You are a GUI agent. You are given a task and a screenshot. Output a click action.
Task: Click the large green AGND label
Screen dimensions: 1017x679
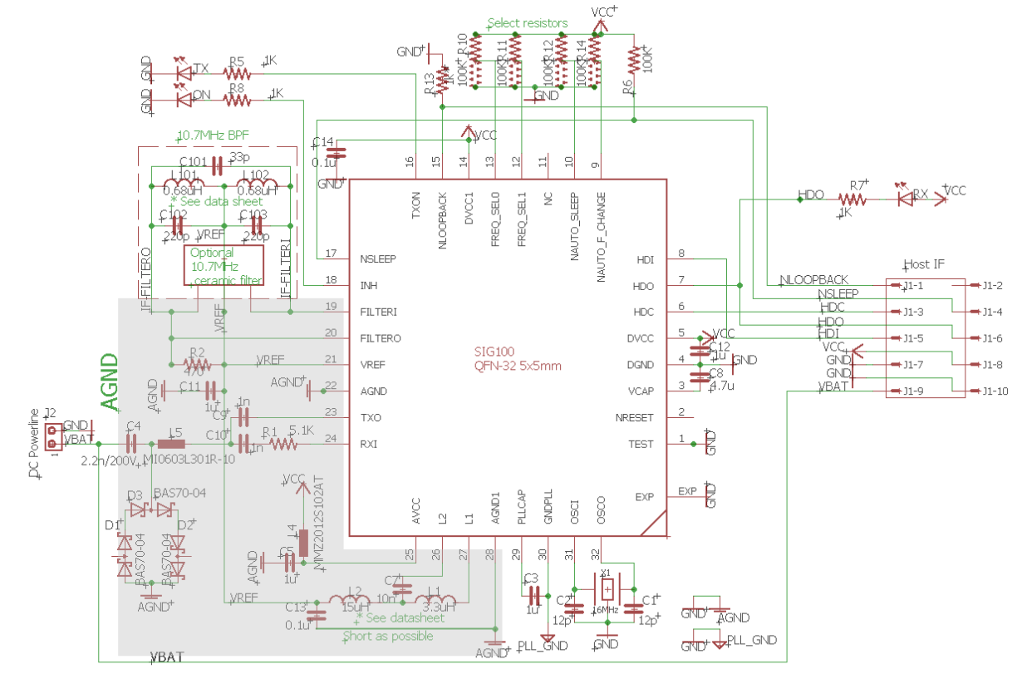(x=110, y=381)
